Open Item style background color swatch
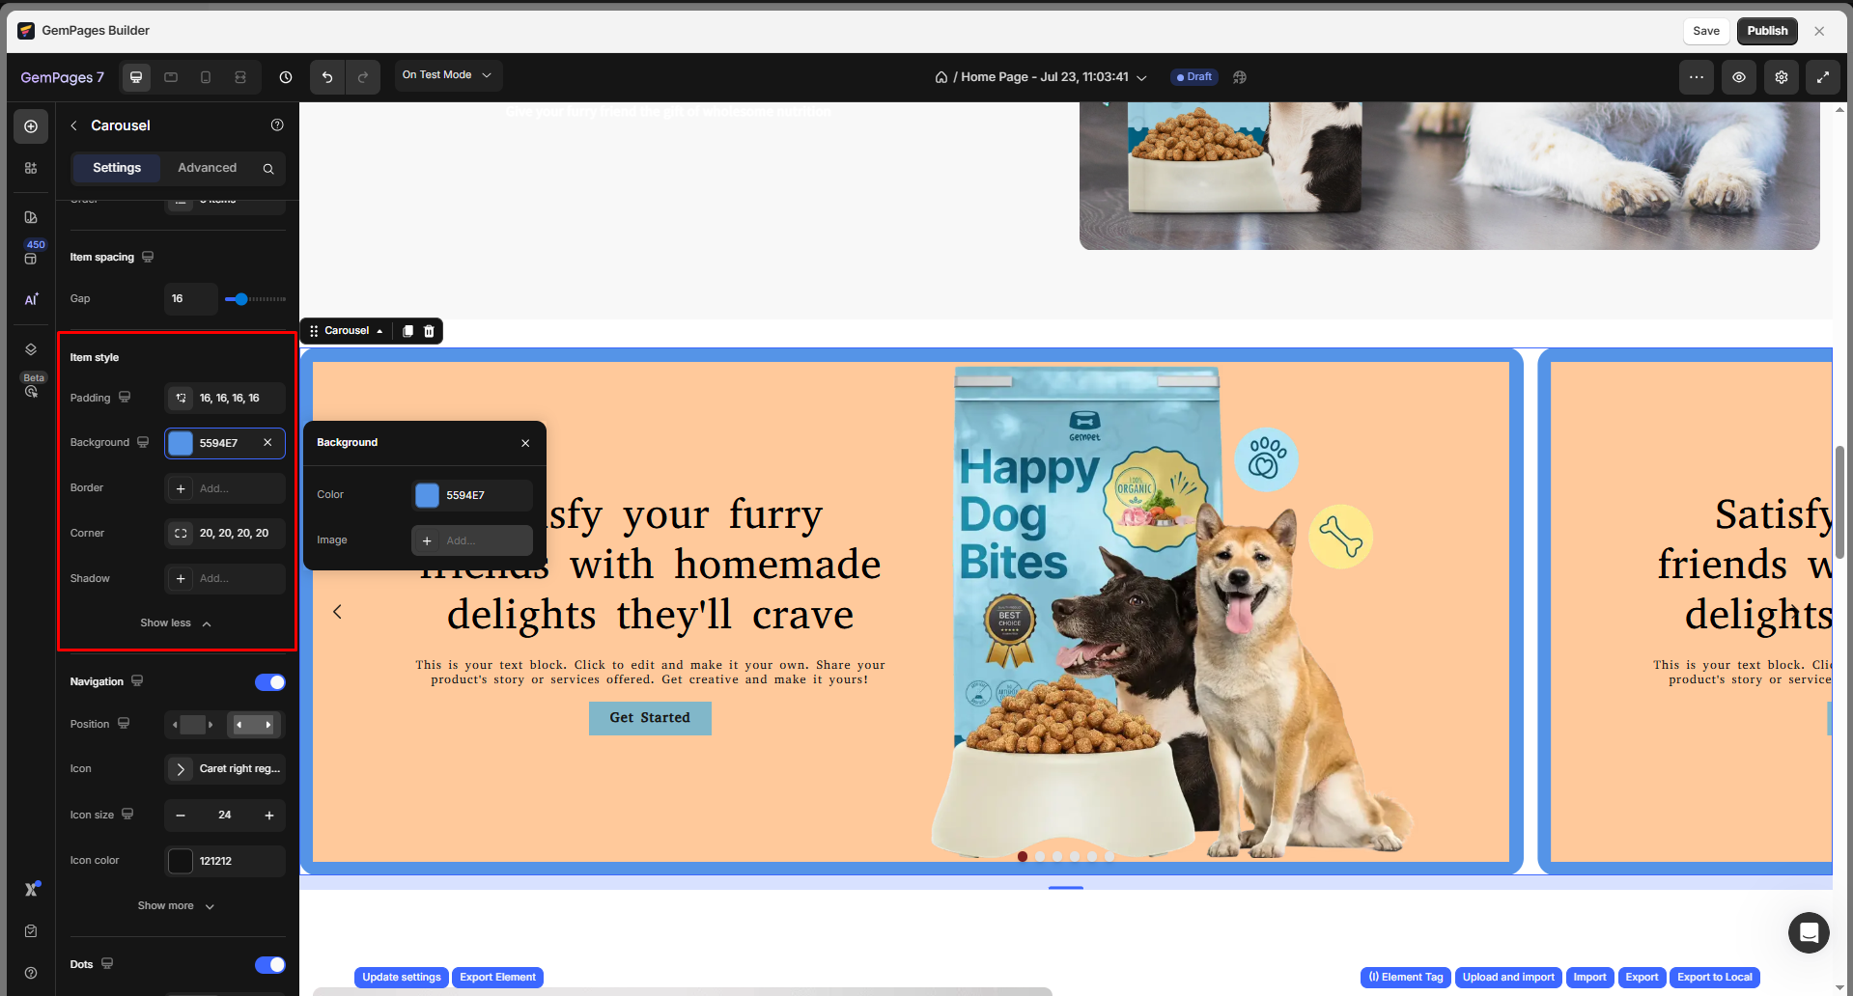Screen dimensions: 1853x996 pos(181,443)
